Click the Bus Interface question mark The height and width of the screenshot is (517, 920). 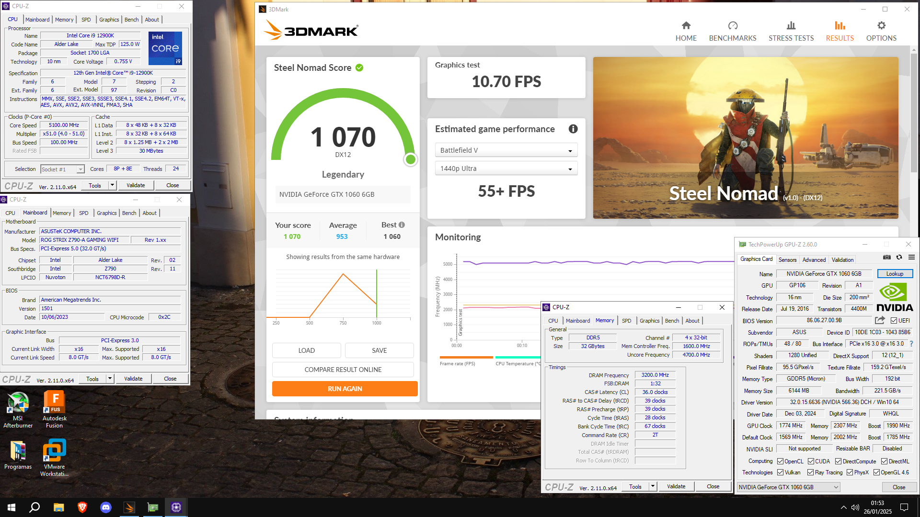click(x=911, y=344)
